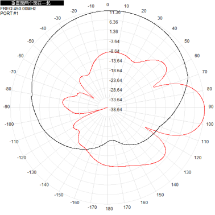215x215 pixels.
Task: Click the positive 70 degree angle label
Action: pyautogui.click(x=205, y=72)
